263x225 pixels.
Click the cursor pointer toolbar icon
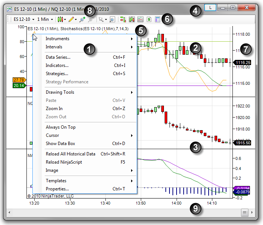pos(101,19)
